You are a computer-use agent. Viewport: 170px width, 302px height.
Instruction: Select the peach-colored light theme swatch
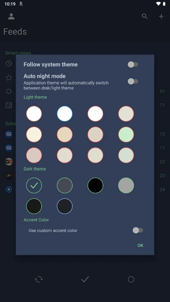(65, 134)
